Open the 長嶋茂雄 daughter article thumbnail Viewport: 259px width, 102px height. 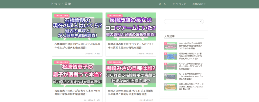[x=131, y=28]
